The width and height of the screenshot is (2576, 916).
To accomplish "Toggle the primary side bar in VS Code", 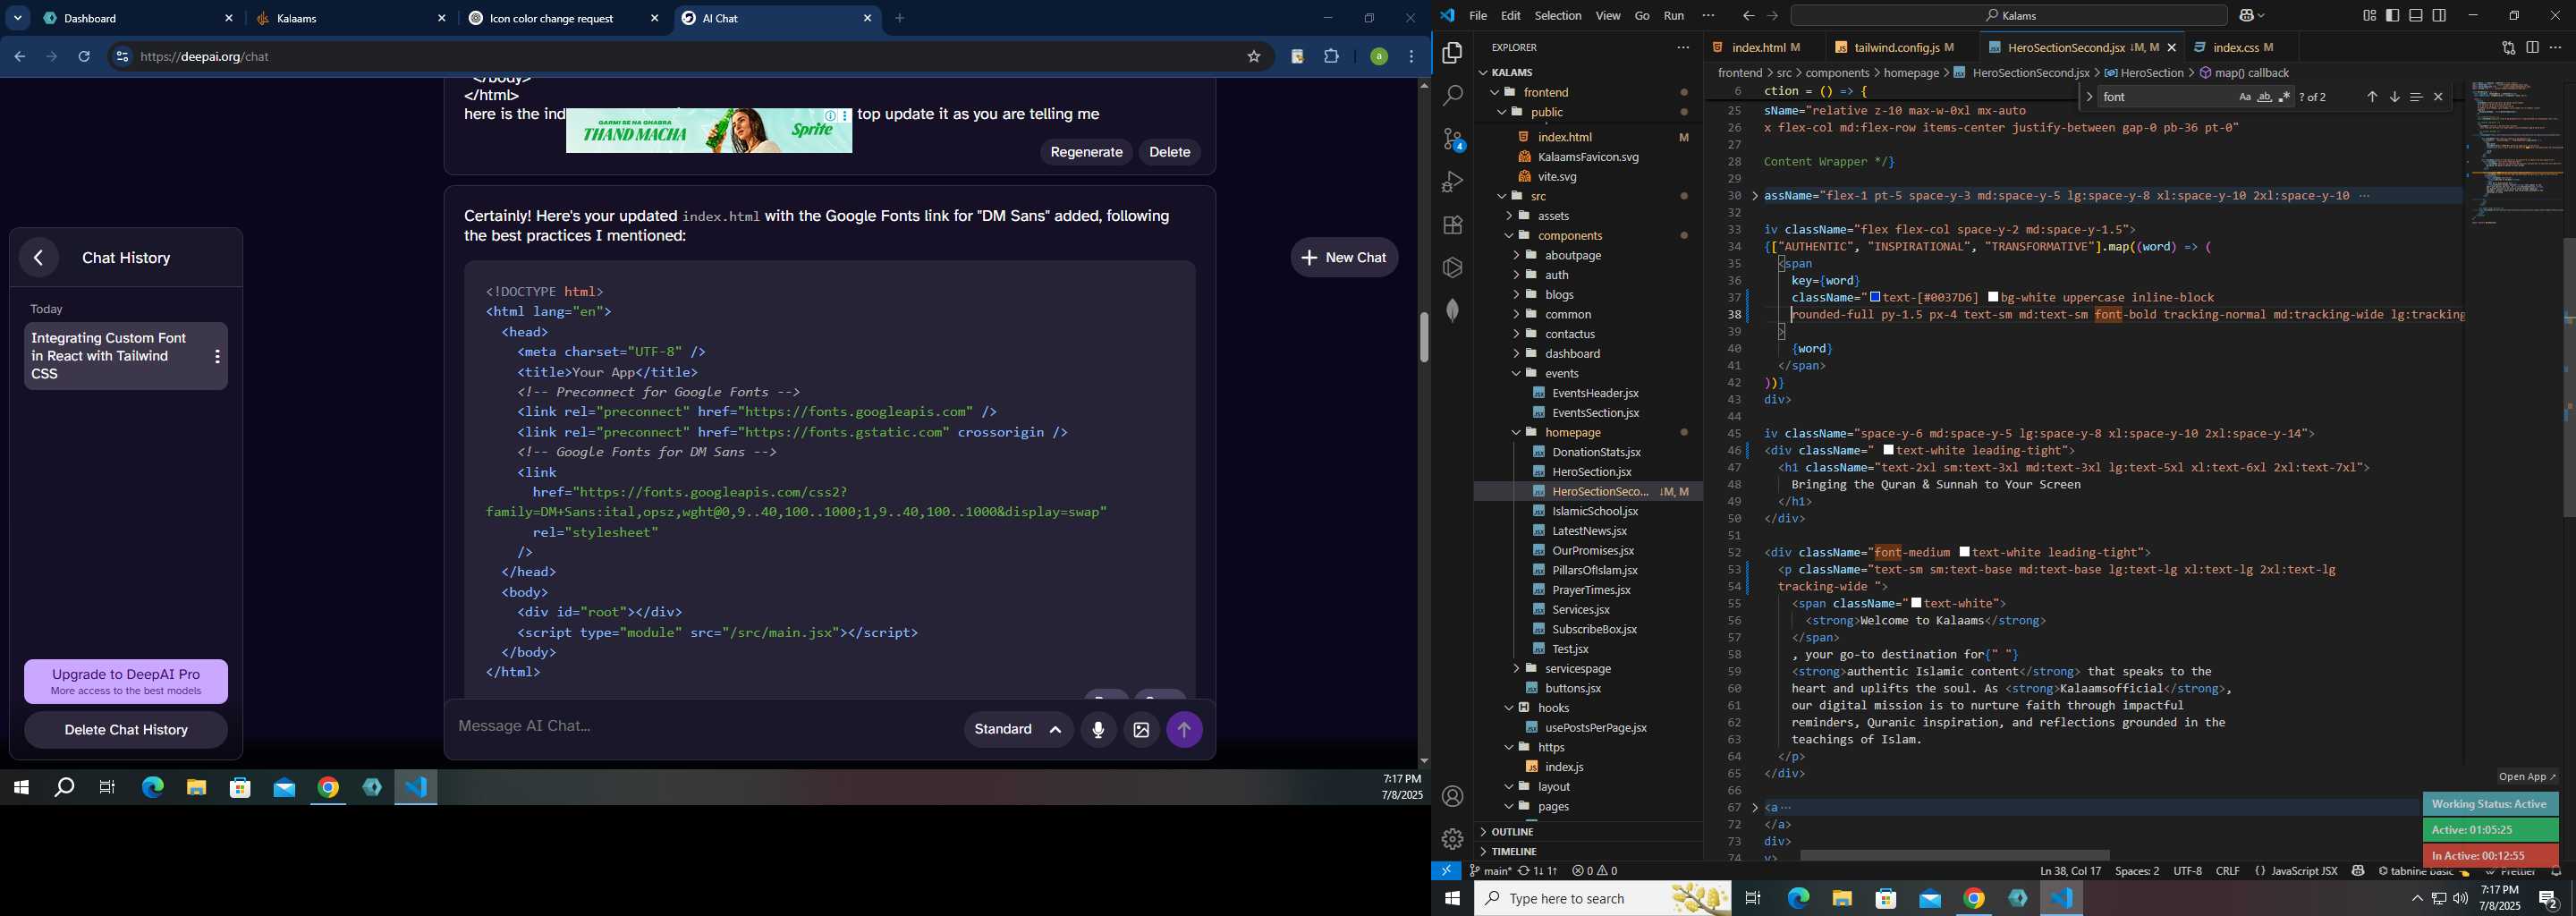I will coord(2393,16).
